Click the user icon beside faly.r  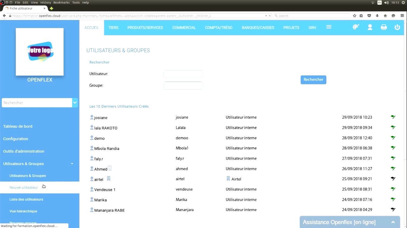pyautogui.click(x=92, y=158)
